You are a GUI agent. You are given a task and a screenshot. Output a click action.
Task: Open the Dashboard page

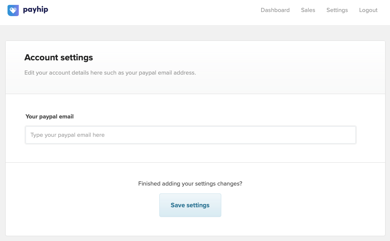click(275, 10)
